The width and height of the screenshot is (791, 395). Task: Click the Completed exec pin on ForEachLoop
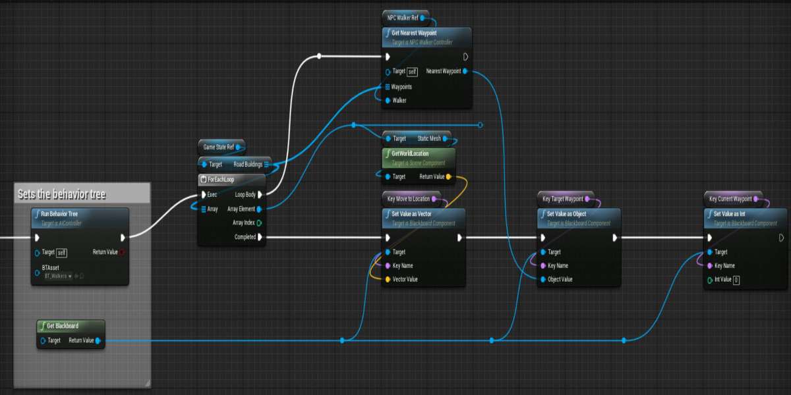point(260,237)
